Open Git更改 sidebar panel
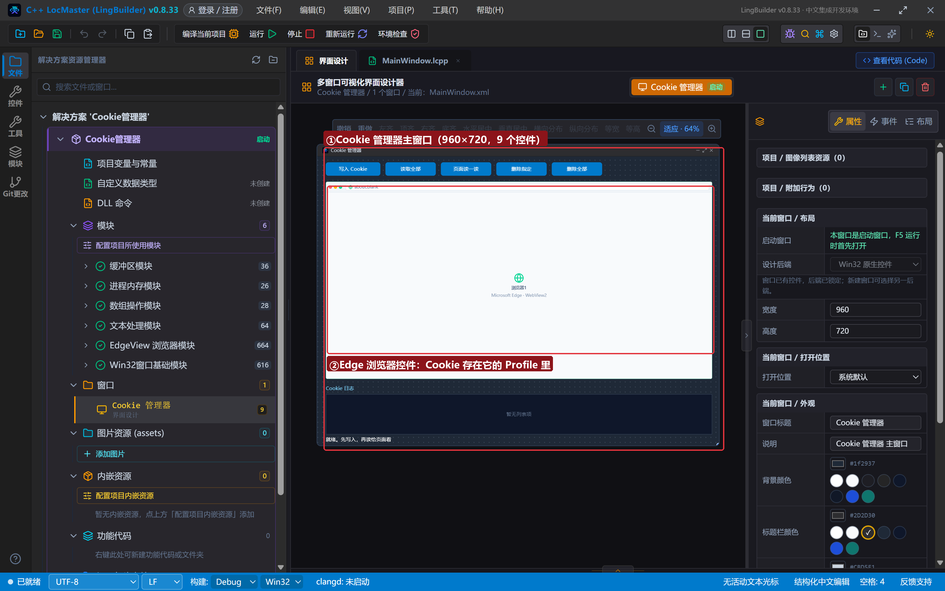Image resolution: width=945 pixels, height=591 pixels. (15, 187)
